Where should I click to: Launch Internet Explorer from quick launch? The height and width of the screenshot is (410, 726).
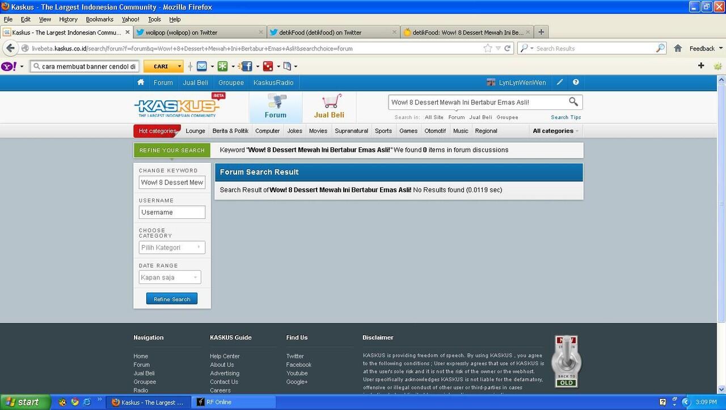87,402
